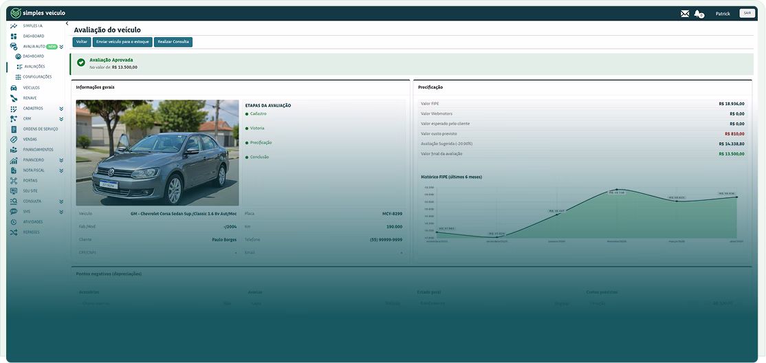766x363 pixels.
Task: Click the Patrick username in header
Action: point(723,14)
